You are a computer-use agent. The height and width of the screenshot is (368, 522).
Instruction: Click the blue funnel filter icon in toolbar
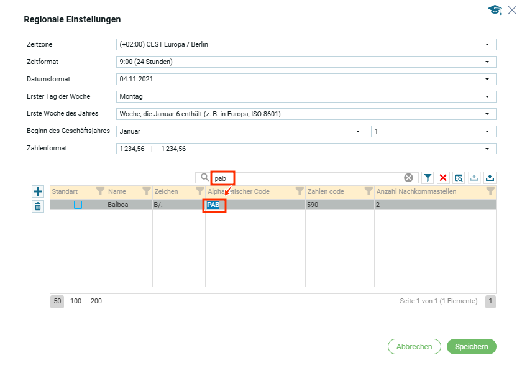click(x=428, y=178)
